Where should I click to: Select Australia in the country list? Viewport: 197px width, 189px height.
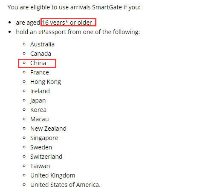tap(42, 44)
